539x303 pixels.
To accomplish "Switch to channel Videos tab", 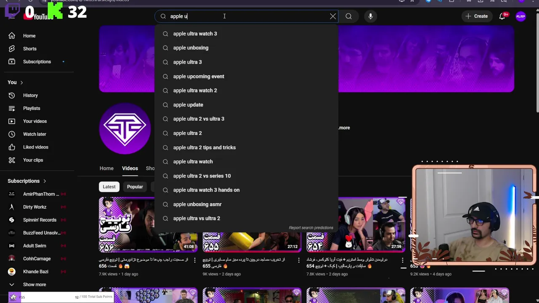I will pyautogui.click(x=130, y=168).
